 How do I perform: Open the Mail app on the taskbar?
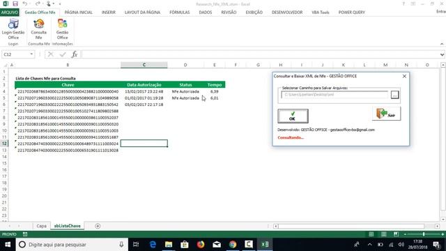[x=217, y=245]
